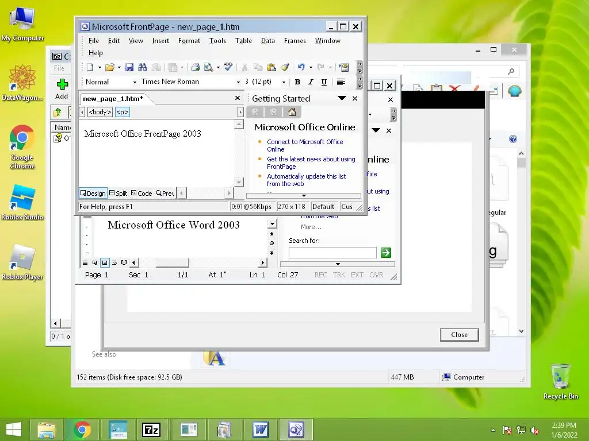The width and height of the screenshot is (589, 441).
Task: Switch to the Code view tab
Action: coord(141,193)
